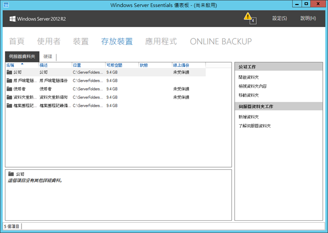Click 9.4 GB value in 檔案歷程記錄 row
The image size is (328, 233).
(x=112, y=106)
